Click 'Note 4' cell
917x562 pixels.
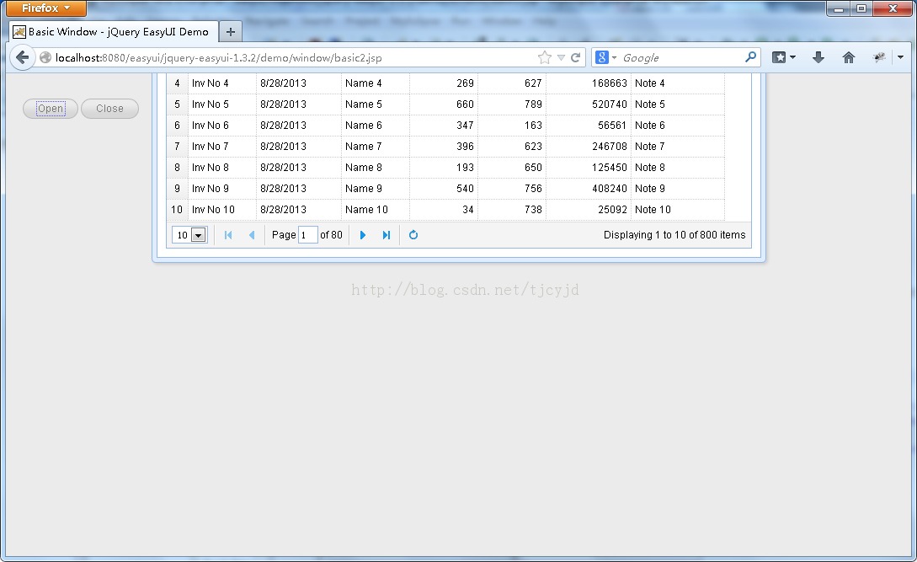point(678,83)
